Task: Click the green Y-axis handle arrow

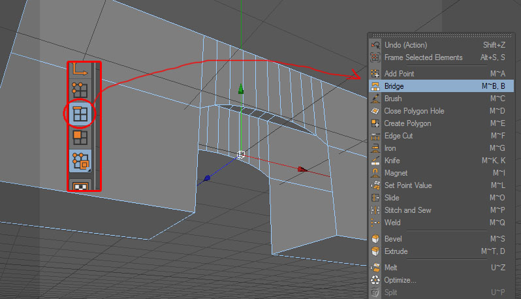Action: pyautogui.click(x=241, y=89)
